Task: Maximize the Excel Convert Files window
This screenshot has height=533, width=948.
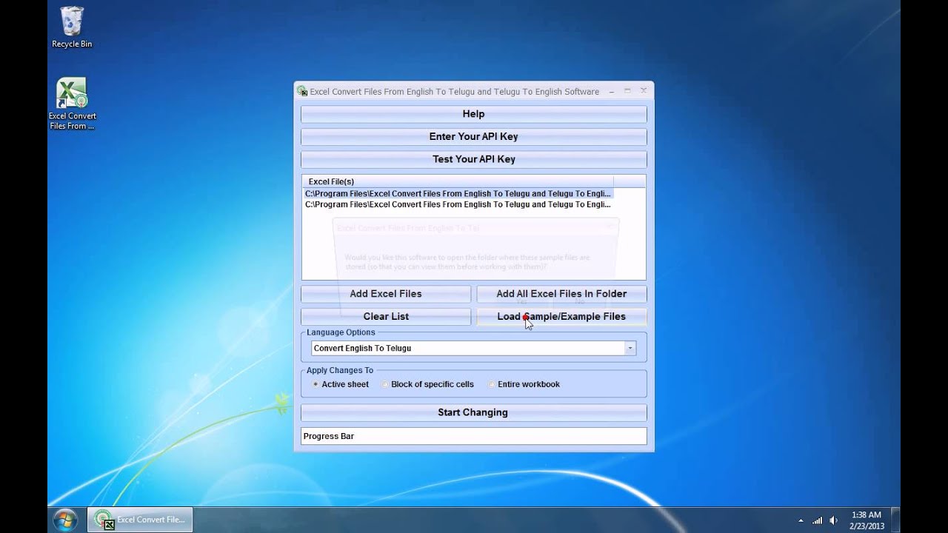Action: click(627, 91)
